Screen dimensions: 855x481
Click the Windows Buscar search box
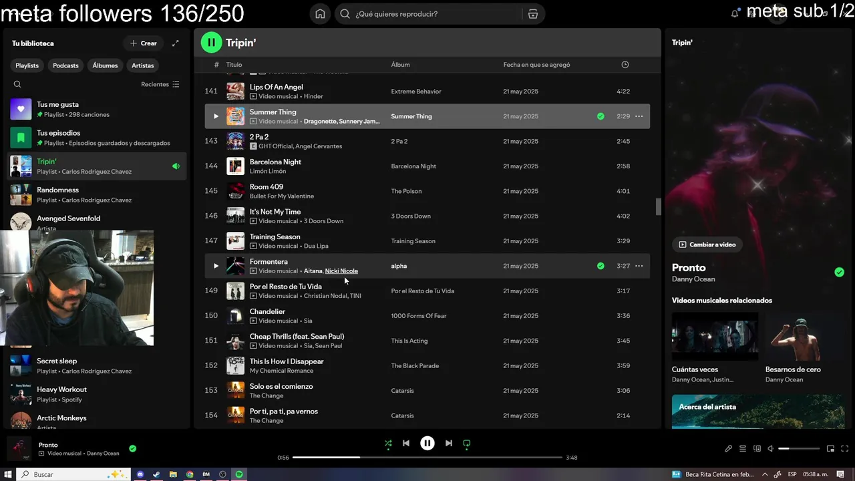[x=73, y=474]
